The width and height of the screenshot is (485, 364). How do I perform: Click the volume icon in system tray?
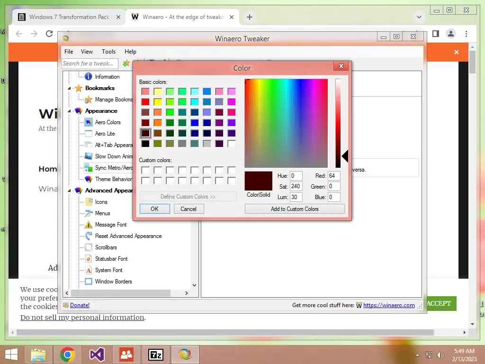tap(440, 355)
